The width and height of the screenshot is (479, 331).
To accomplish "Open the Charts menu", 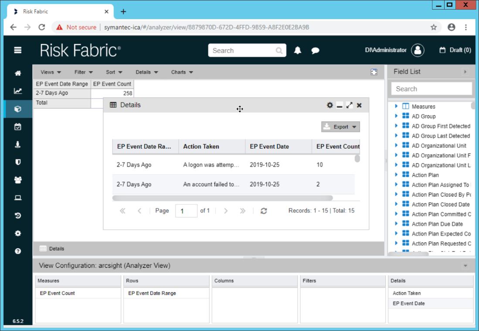I will [182, 72].
